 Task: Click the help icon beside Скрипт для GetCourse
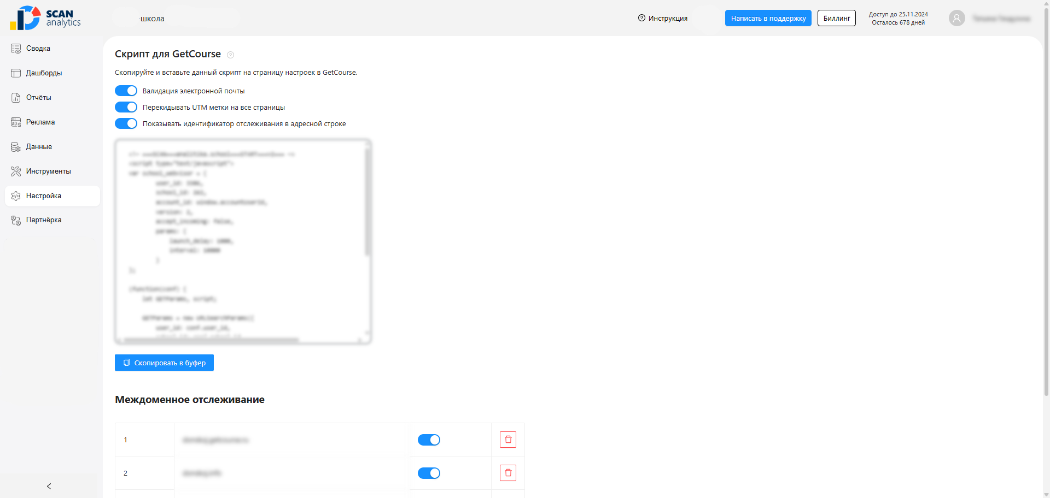pyautogui.click(x=230, y=55)
